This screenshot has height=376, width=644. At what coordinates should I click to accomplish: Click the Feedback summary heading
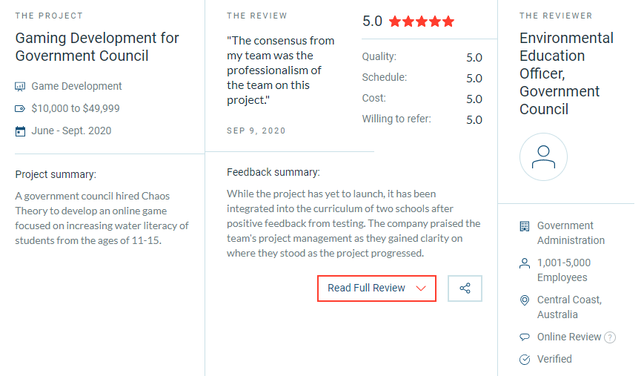coord(273,172)
